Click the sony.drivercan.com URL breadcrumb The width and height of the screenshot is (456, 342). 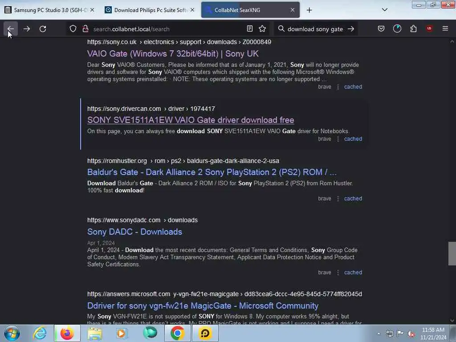tap(151, 109)
